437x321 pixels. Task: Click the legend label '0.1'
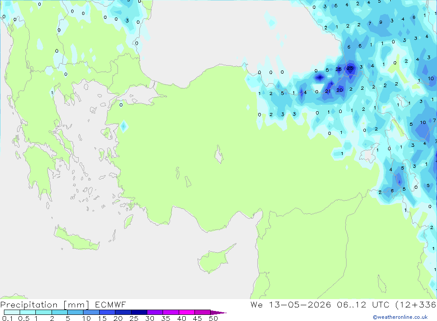7,318
